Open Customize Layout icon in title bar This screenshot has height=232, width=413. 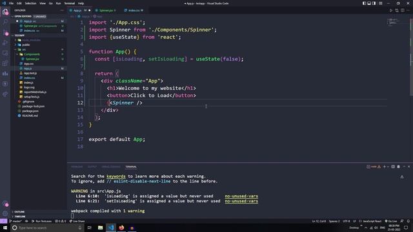[380, 3]
